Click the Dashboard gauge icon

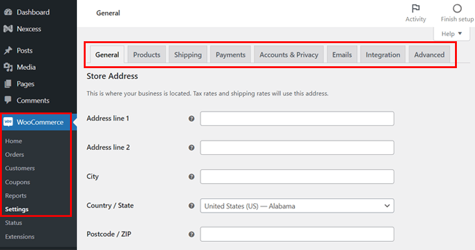pyautogui.click(x=8, y=12)
